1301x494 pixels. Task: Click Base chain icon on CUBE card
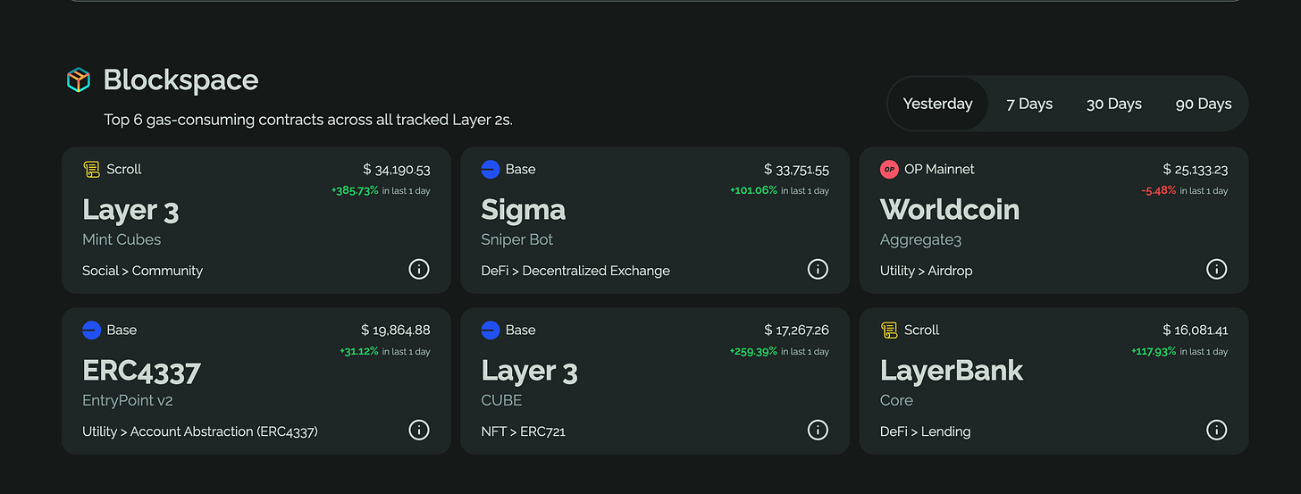(x=490, y=330)
